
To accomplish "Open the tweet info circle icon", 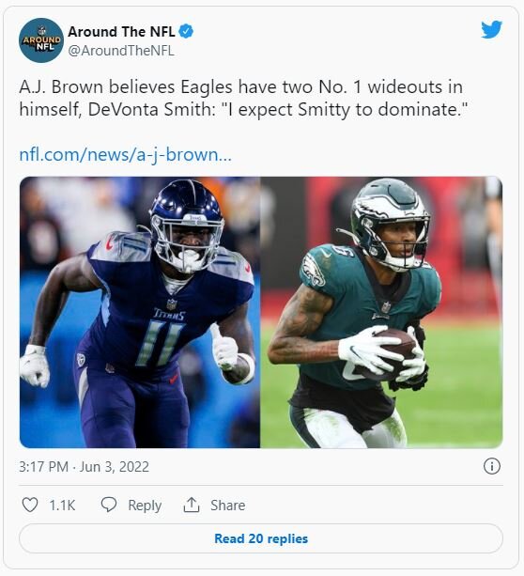I will click(x=492, y=466).
